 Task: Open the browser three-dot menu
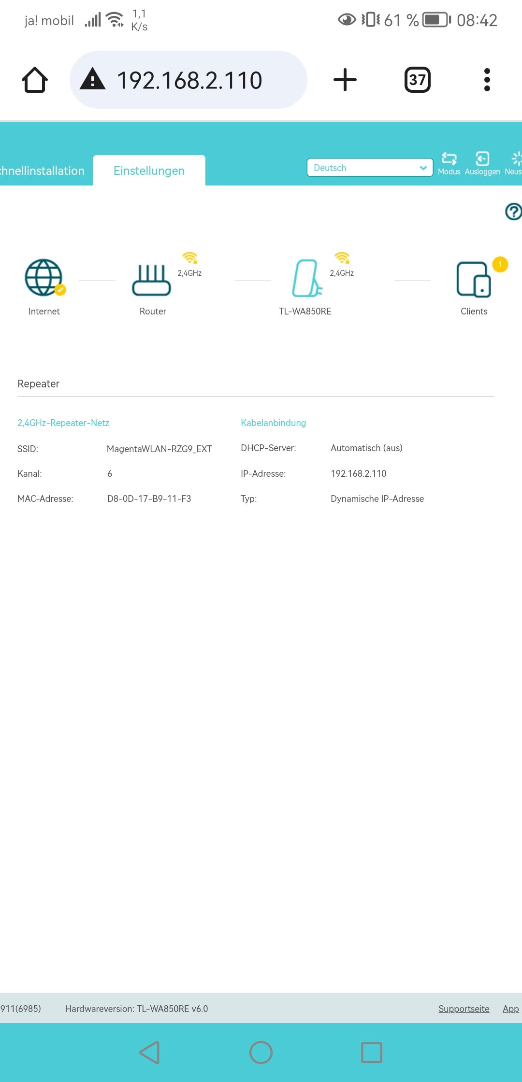point(487,80)
